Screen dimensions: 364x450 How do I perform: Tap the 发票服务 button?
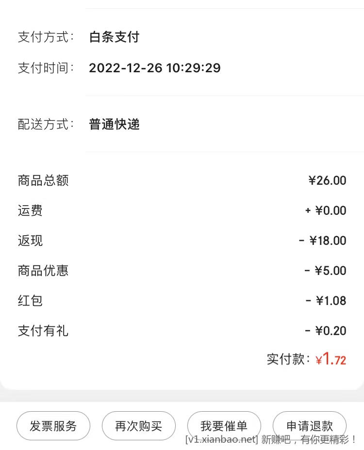coord(53,426)
